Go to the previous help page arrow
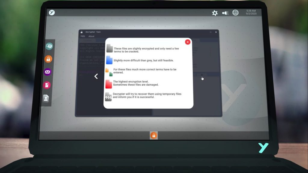This screenshot has height=173, width=308. coord(96,76)
